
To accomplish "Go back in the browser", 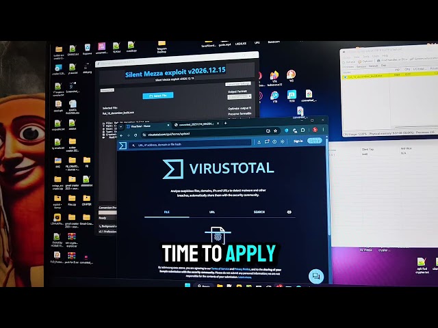I will (x=121, y=135).
